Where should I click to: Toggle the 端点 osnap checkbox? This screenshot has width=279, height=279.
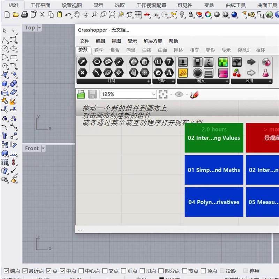coord(6,271)
